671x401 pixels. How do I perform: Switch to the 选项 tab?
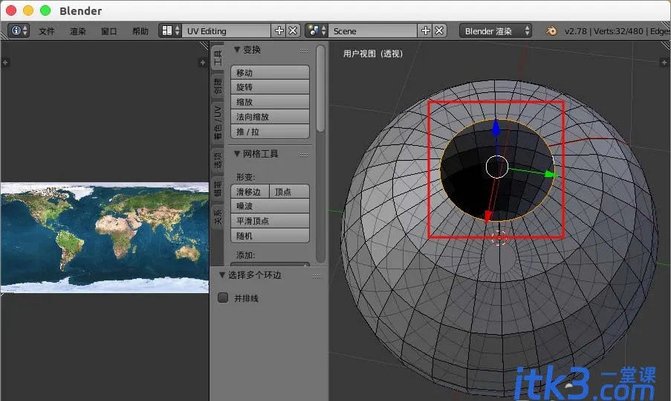point(218,160)
